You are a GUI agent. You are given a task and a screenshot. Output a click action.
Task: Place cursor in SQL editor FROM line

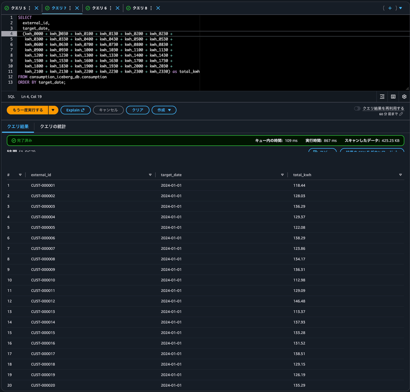point(62,77)
